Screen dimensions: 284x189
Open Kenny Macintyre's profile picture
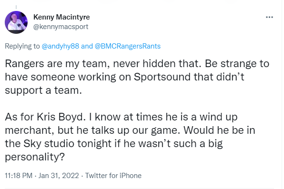click(16, 22)
